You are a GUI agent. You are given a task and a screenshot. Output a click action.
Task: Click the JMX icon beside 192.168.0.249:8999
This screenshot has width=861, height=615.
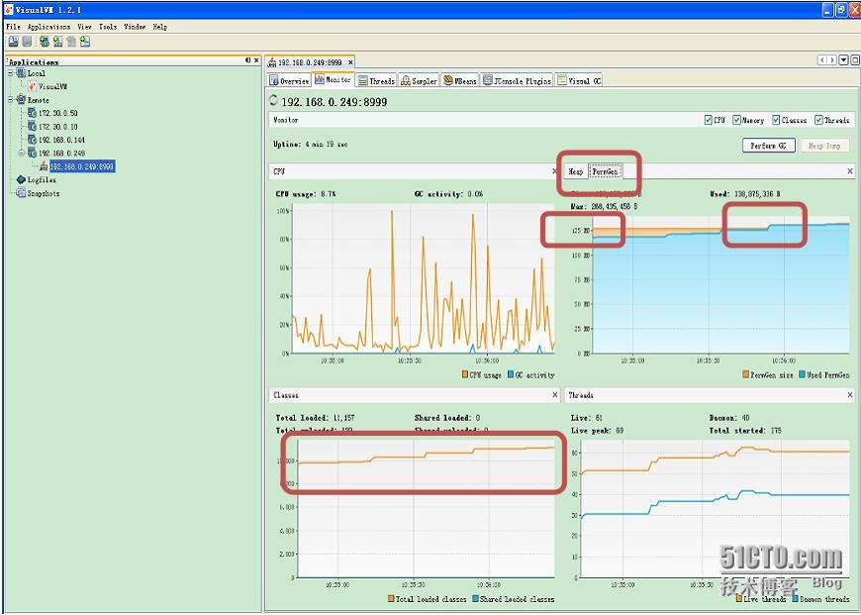coord(44,166)
